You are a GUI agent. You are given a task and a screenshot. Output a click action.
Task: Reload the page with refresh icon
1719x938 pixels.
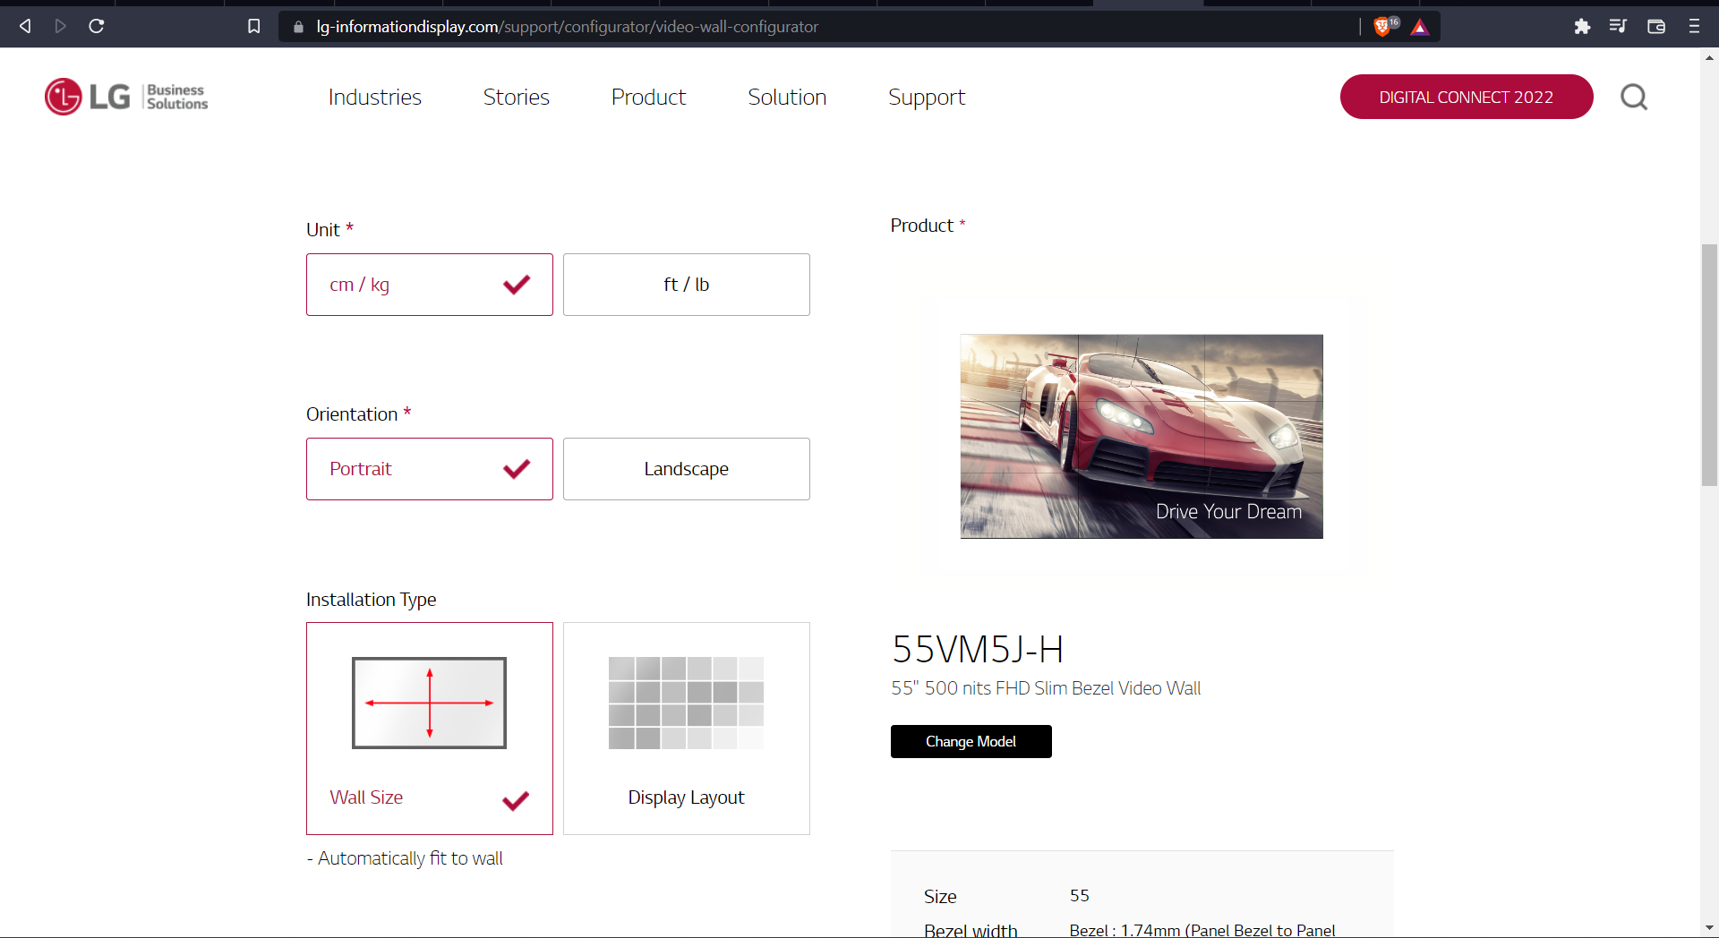click(97, 26)
